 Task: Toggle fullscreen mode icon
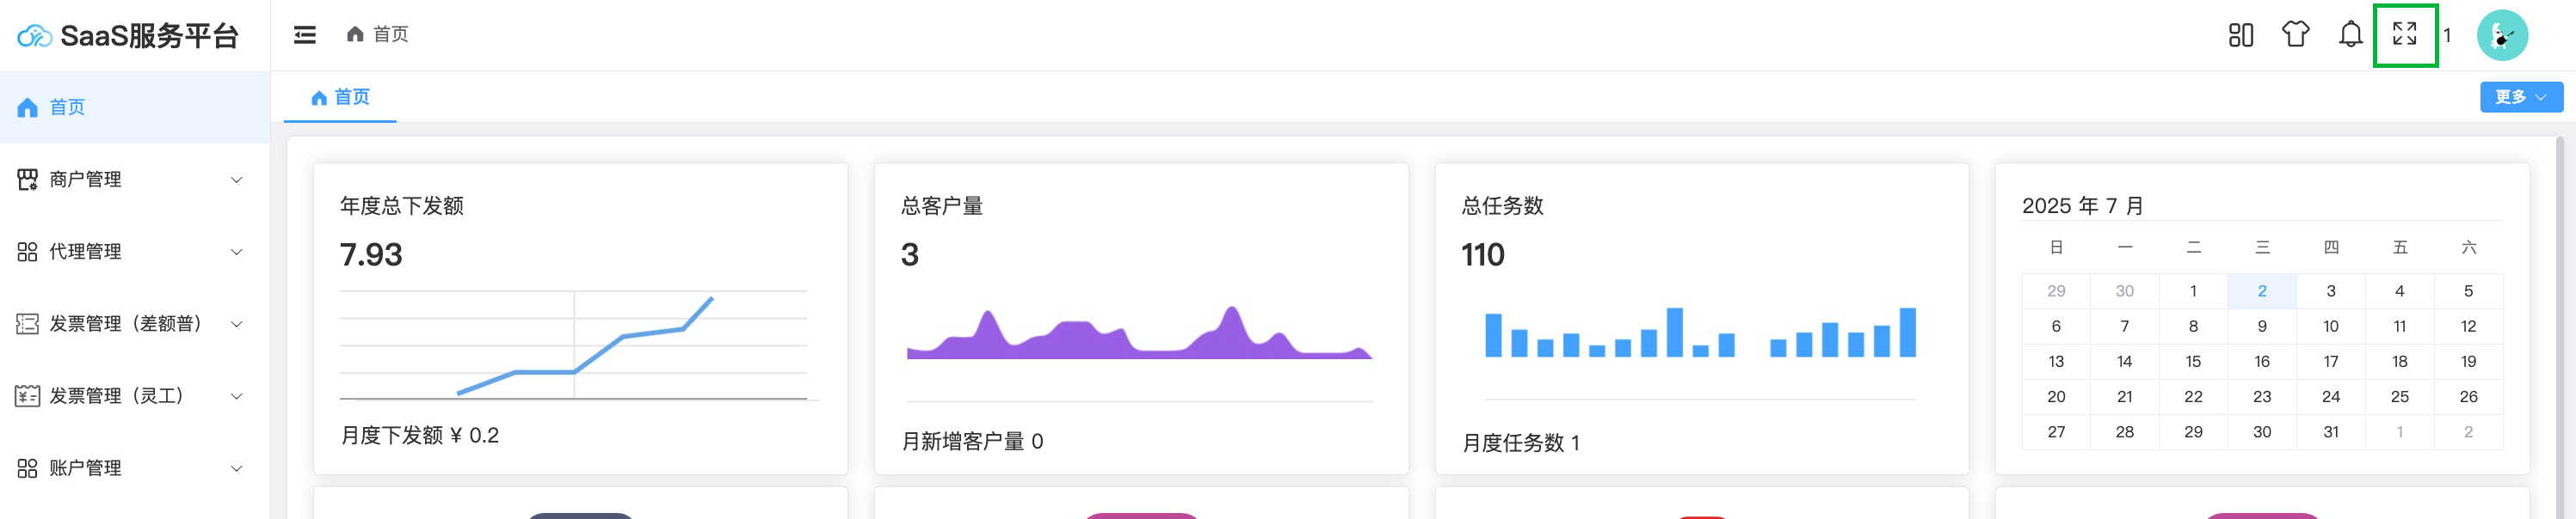tap(2404, 35)
